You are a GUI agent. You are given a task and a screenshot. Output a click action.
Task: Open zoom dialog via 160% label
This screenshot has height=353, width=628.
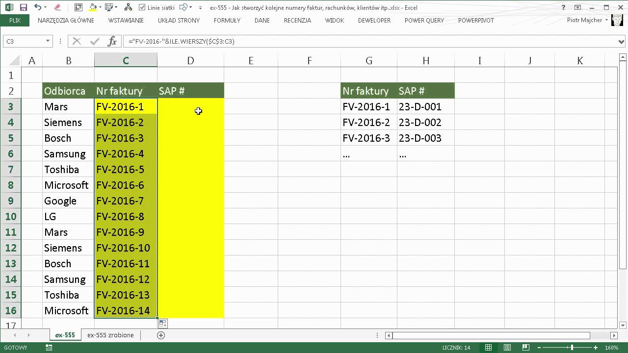pyautogui.click(x=611, y=348)
